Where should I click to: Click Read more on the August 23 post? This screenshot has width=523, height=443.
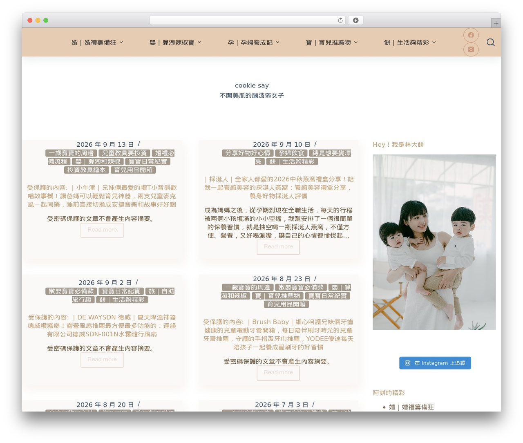coord(278,373)
